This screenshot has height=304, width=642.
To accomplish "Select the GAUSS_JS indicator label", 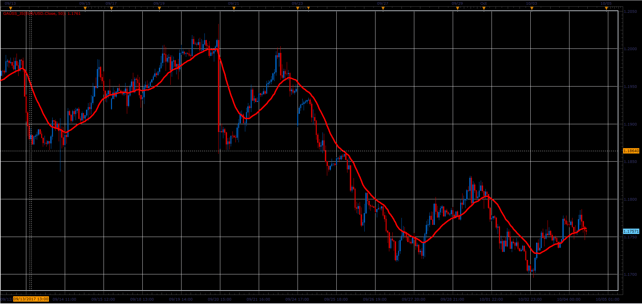I will (42, 13).
